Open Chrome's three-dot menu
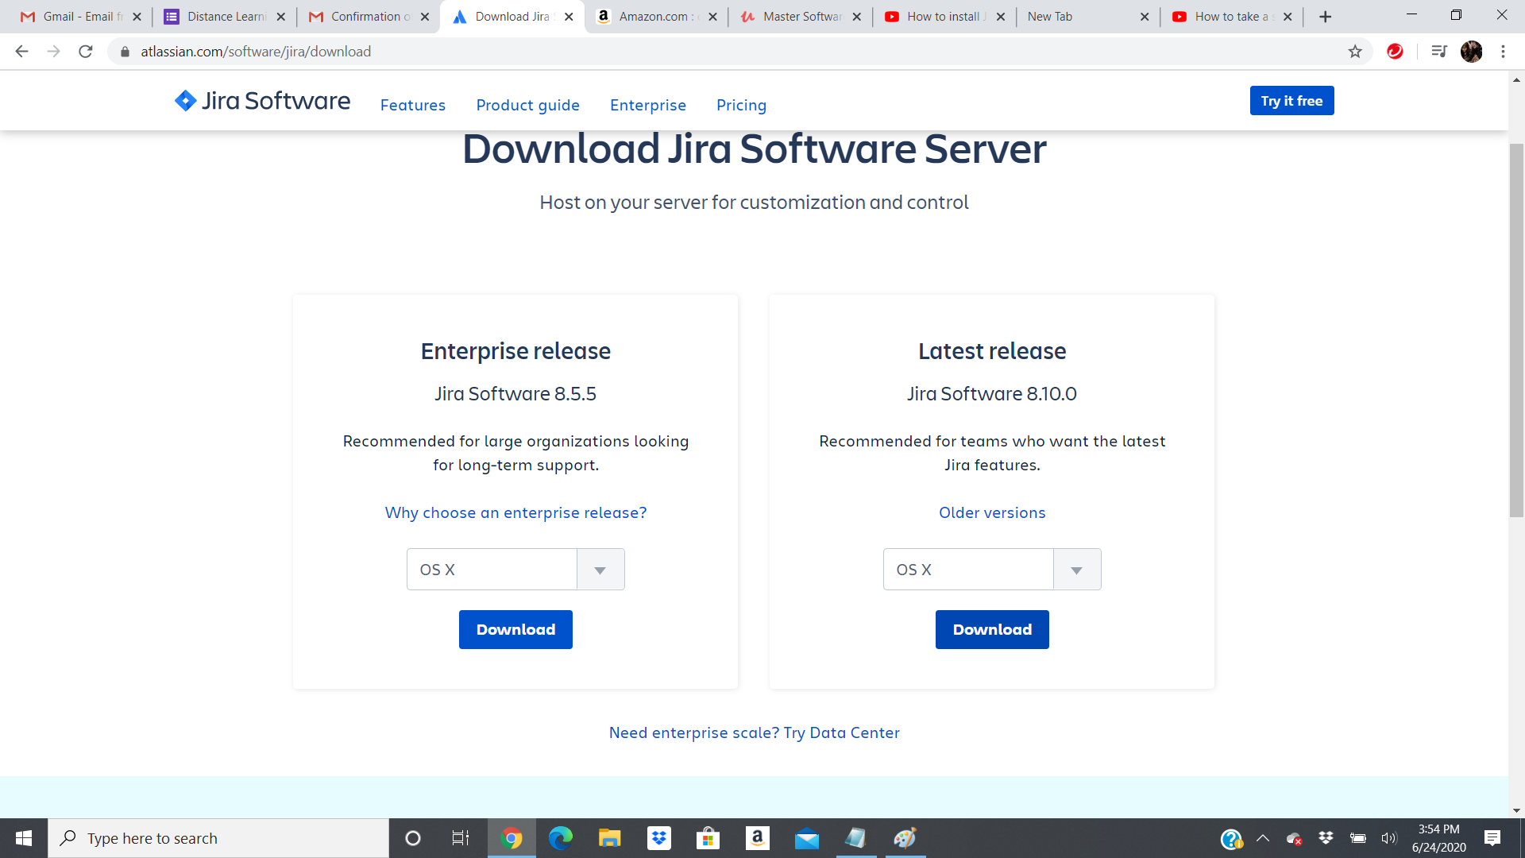Viewport: 1525px width, 858px height. pyautogui.click(x=1503, y=52)
